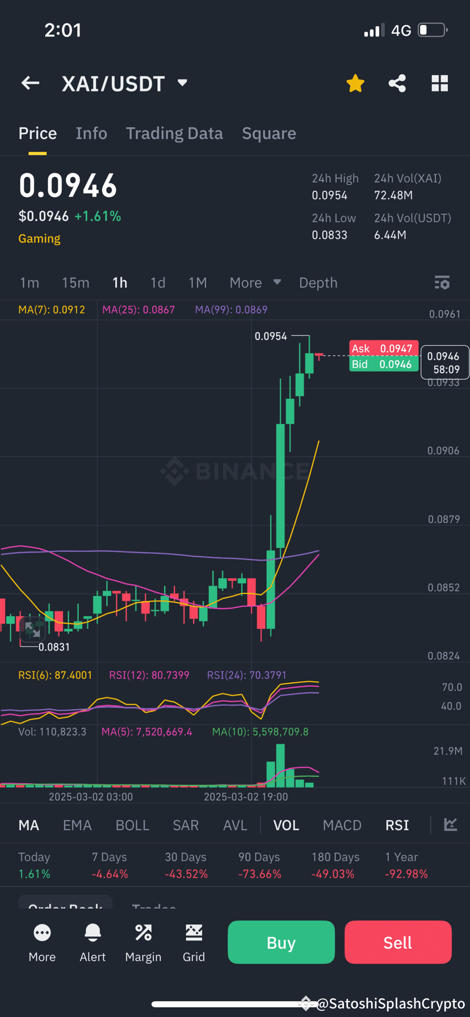Screen dimensions: 470x1017
Task: Switch to the Info tab
Action: click(x=91, y=133)
